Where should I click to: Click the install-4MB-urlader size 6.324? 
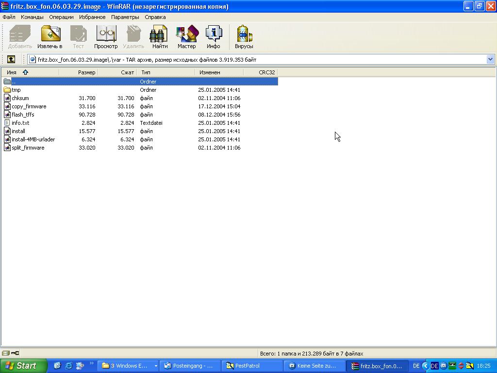pos(88,139)
